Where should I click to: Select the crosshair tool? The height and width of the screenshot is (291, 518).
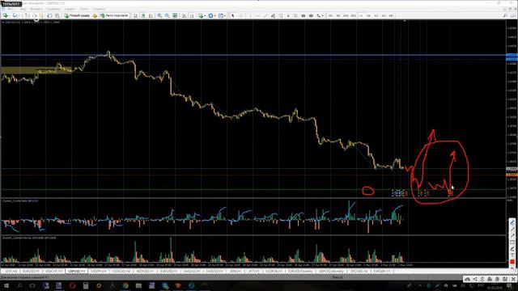(x=241, y=15)
